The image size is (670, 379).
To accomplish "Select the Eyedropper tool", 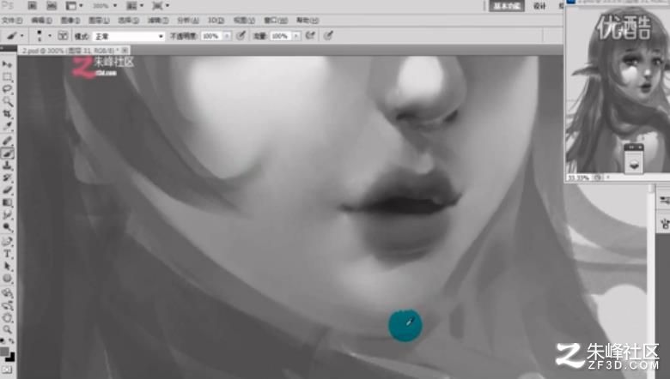I will click(x=7, y=126).
